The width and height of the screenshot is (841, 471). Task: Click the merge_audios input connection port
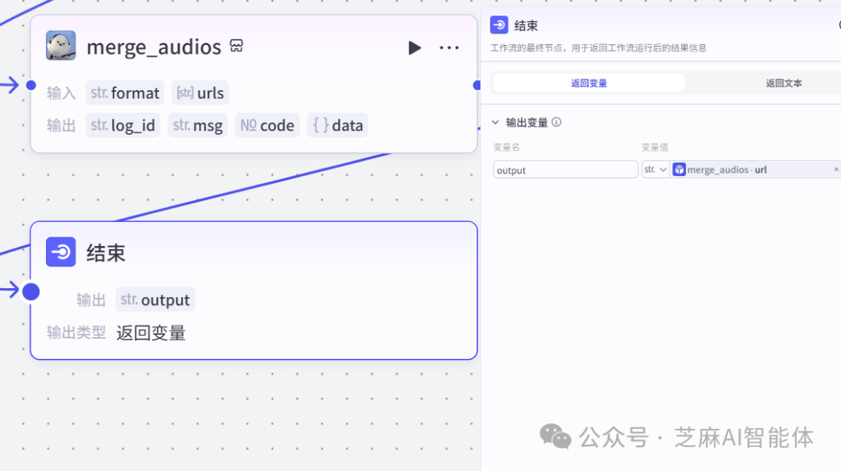coord(31,86)
